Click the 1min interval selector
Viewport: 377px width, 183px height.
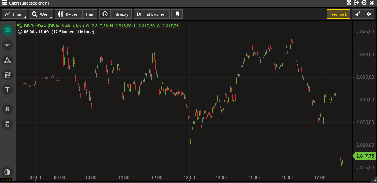point(90,14)
